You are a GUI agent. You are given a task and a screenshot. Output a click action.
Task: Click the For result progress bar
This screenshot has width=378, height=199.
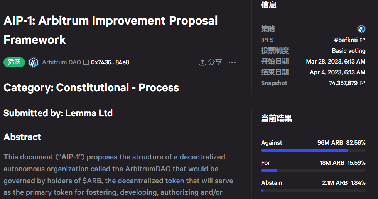(313, 171)
